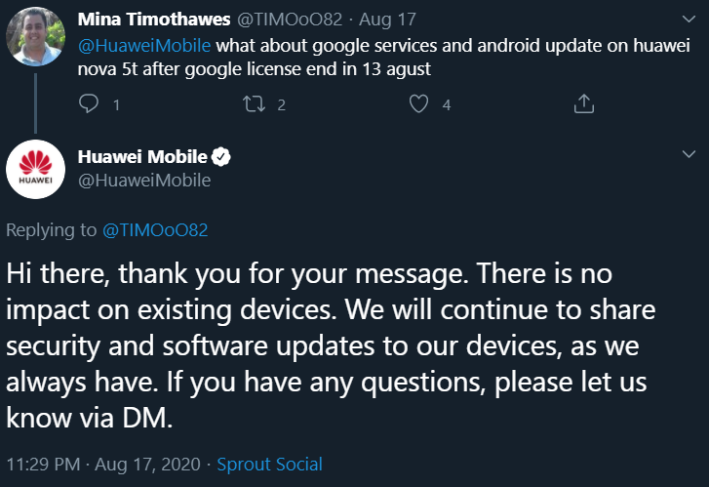Open the Sprout Social source link

(x=269, y=465)
